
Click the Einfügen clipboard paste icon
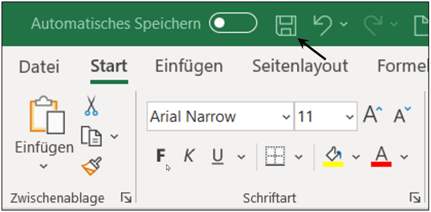pyautogui.click(x=47, y=114)
